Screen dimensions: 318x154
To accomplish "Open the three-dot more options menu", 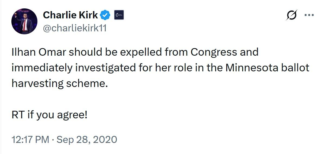I will pyautogui.click(x=309, y=15).
